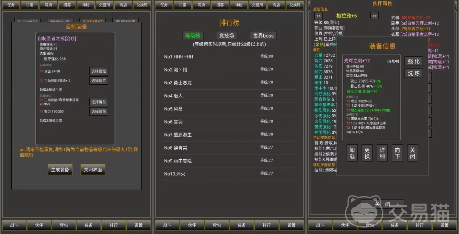Select ranking entry No1.HHHHHH
Image resolution: width=459 pixels, height=234 pixels.
coord(230,57)
